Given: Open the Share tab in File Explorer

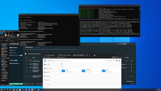Looking at the screenshot, I should (x=9, y=33).
